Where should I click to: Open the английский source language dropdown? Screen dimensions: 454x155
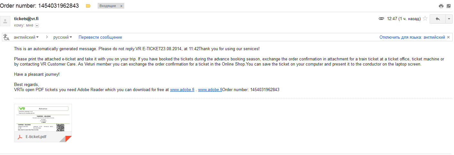coord(26,37)
